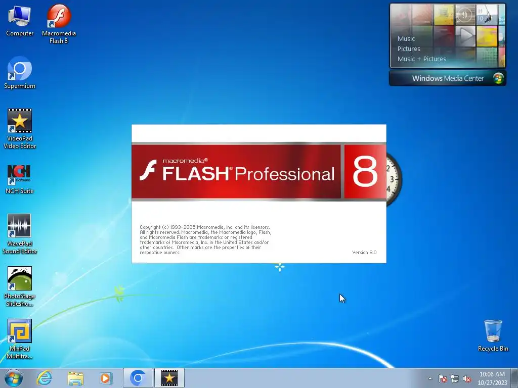Switch to VideoPad star taskbar button
This screenshot has width=518, height=388.
point(169,378)
